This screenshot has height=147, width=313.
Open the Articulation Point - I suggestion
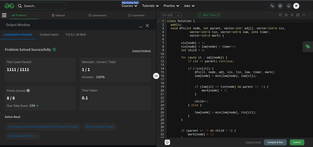(23, 136)
